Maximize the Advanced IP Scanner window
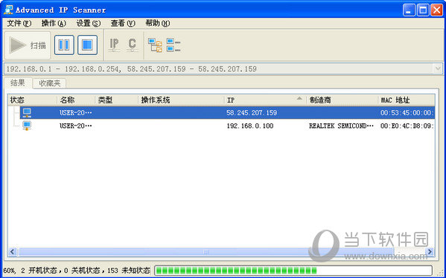The width and height of the screenshot is (446, 278). click(423, 10)
